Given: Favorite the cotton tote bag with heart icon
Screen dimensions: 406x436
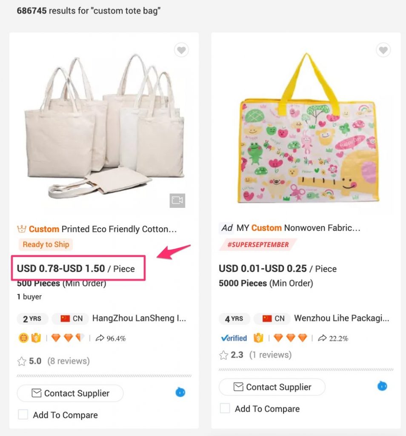Looking at the screenshot, I should pyautogui.click(x=181, y=50).
